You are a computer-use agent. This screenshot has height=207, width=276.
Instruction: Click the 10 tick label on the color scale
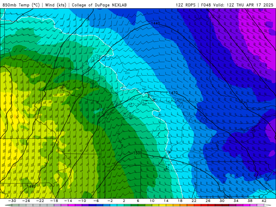152,201
